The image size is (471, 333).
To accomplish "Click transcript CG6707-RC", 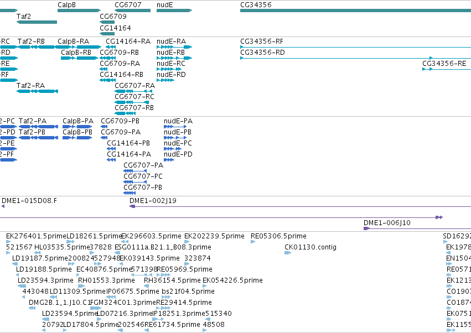I will coord(134,97).
